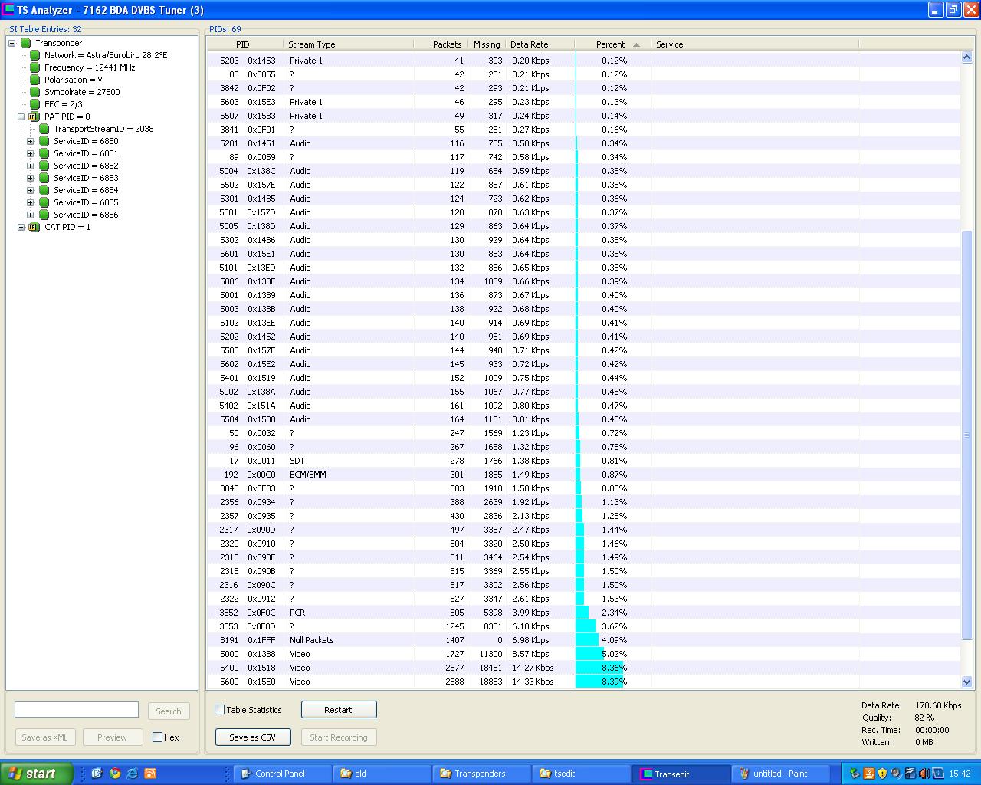Toggle the Hex checkbox
Image resolution: width=981 pixels, height=785 pixels.
(x=157, y=737)
